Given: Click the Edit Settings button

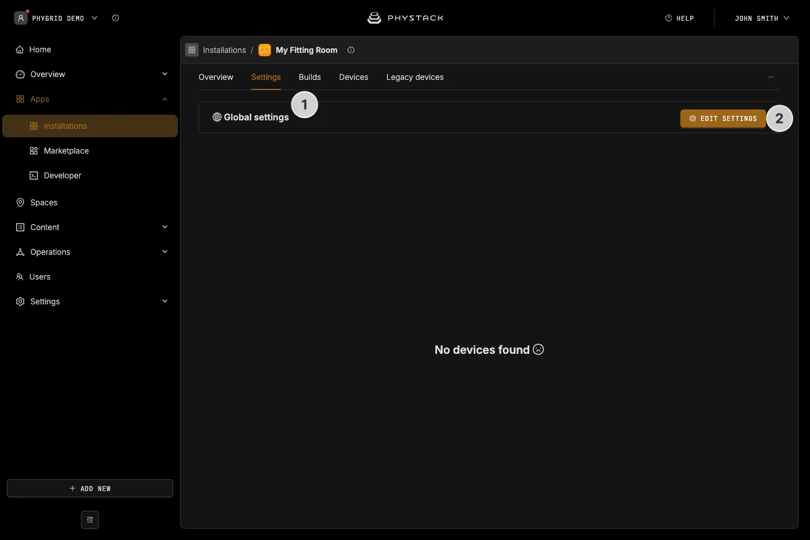Looking at the screenshot, I should click(723, 119).
